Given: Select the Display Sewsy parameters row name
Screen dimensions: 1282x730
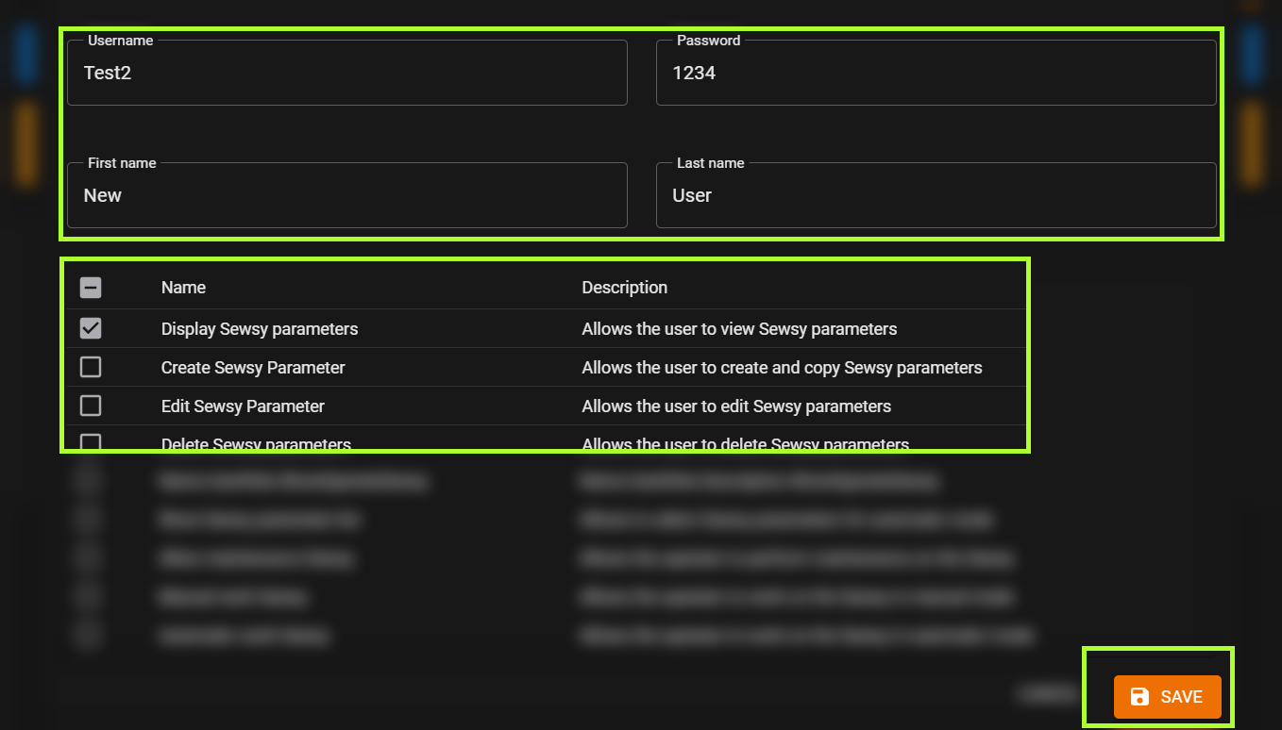Looking at the screenshot, I should (260, 329).
